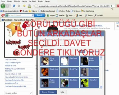Open a new tab with the plus button

click(38, 20)
